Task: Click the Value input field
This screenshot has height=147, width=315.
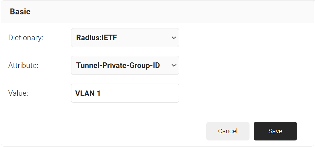Action: (125, 93)
